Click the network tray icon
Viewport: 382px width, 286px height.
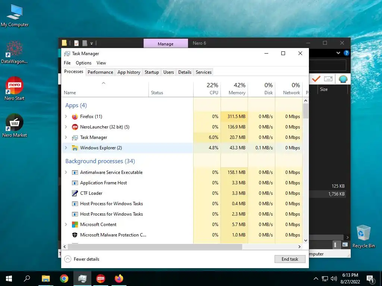[x=325, y=279]
